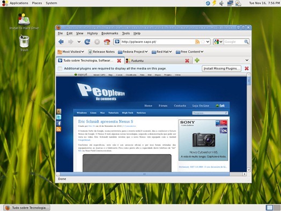Click the weather icon in top panel

tap(238, 3)
